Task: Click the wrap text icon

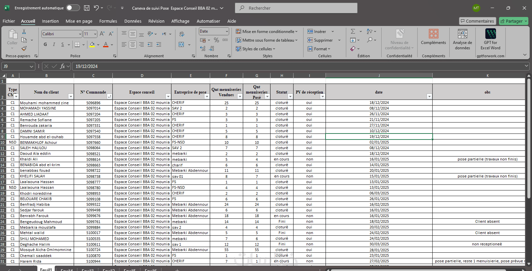Action: click(182, 34)
